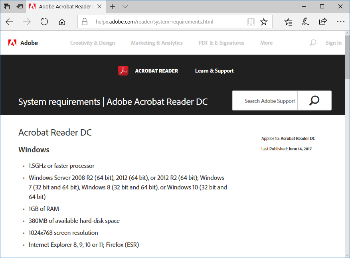
Task: Refresh the current page
Action: (x=44, y=22)
